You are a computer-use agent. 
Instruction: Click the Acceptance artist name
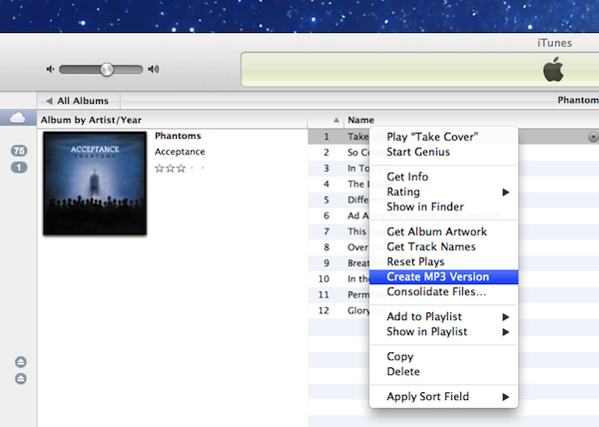(x=180, y=152)
